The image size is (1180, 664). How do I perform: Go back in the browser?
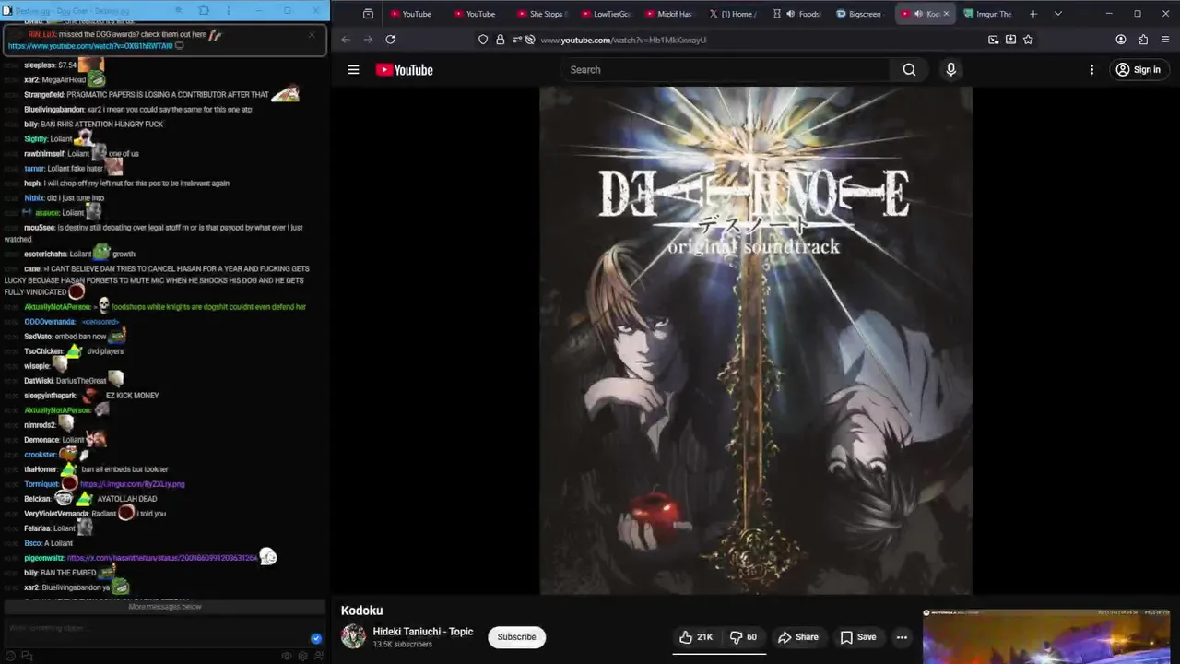pyautogui.click(x=346, y=40)
